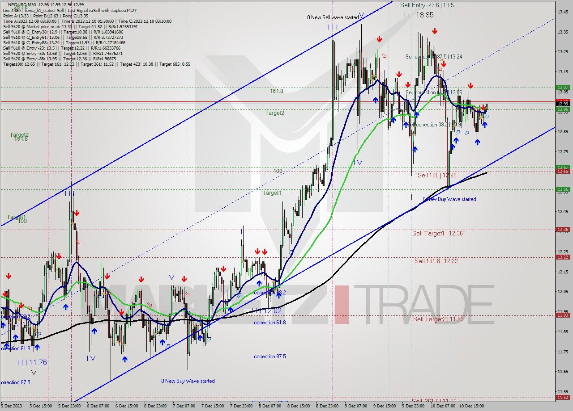Viewport: 573px width, 411px height.
Task: Click the 11.65 price axis label
Action: click(563, 371)
